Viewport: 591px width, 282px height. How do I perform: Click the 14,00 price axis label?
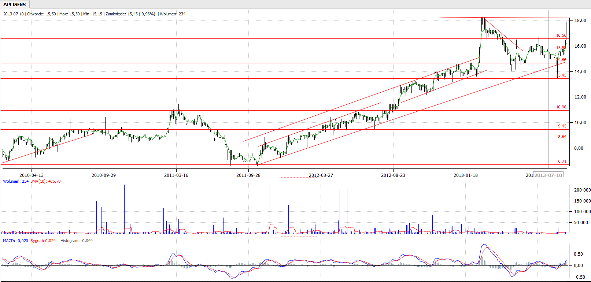tap(580, 72)
